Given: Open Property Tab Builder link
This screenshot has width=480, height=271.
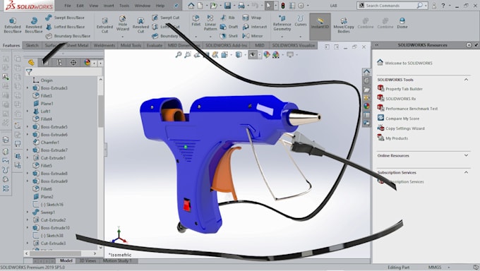Looking at the screenshot, I should coord(404,89).
